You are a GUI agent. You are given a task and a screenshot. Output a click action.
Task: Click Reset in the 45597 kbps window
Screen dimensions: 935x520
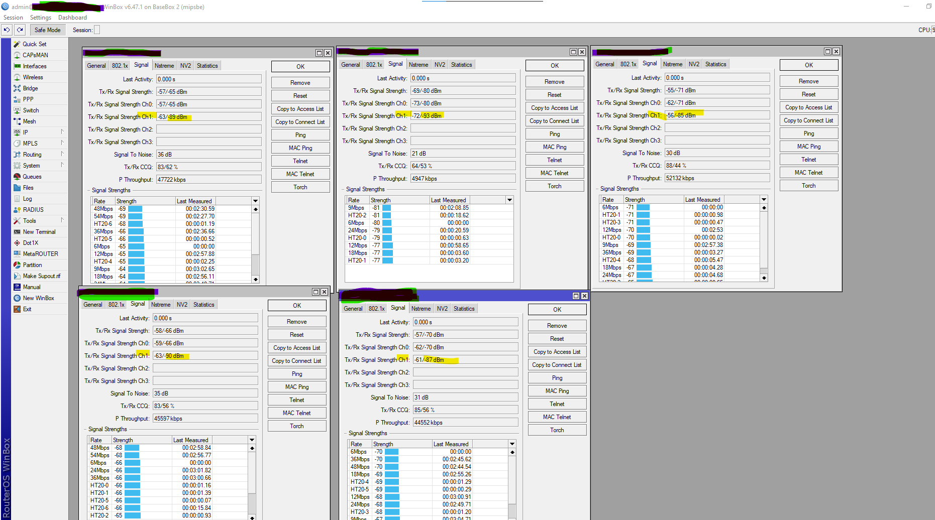coord(297,335)
